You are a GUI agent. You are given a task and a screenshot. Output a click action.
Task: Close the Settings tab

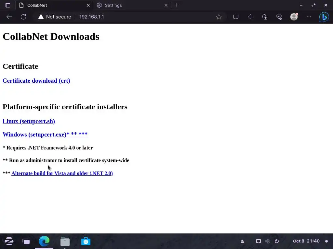(166, 5)
